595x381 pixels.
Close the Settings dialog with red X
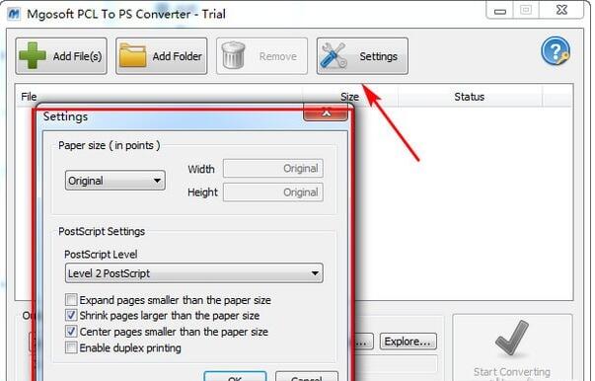326,113
